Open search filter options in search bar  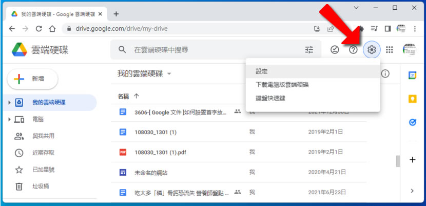pos(309,50)
